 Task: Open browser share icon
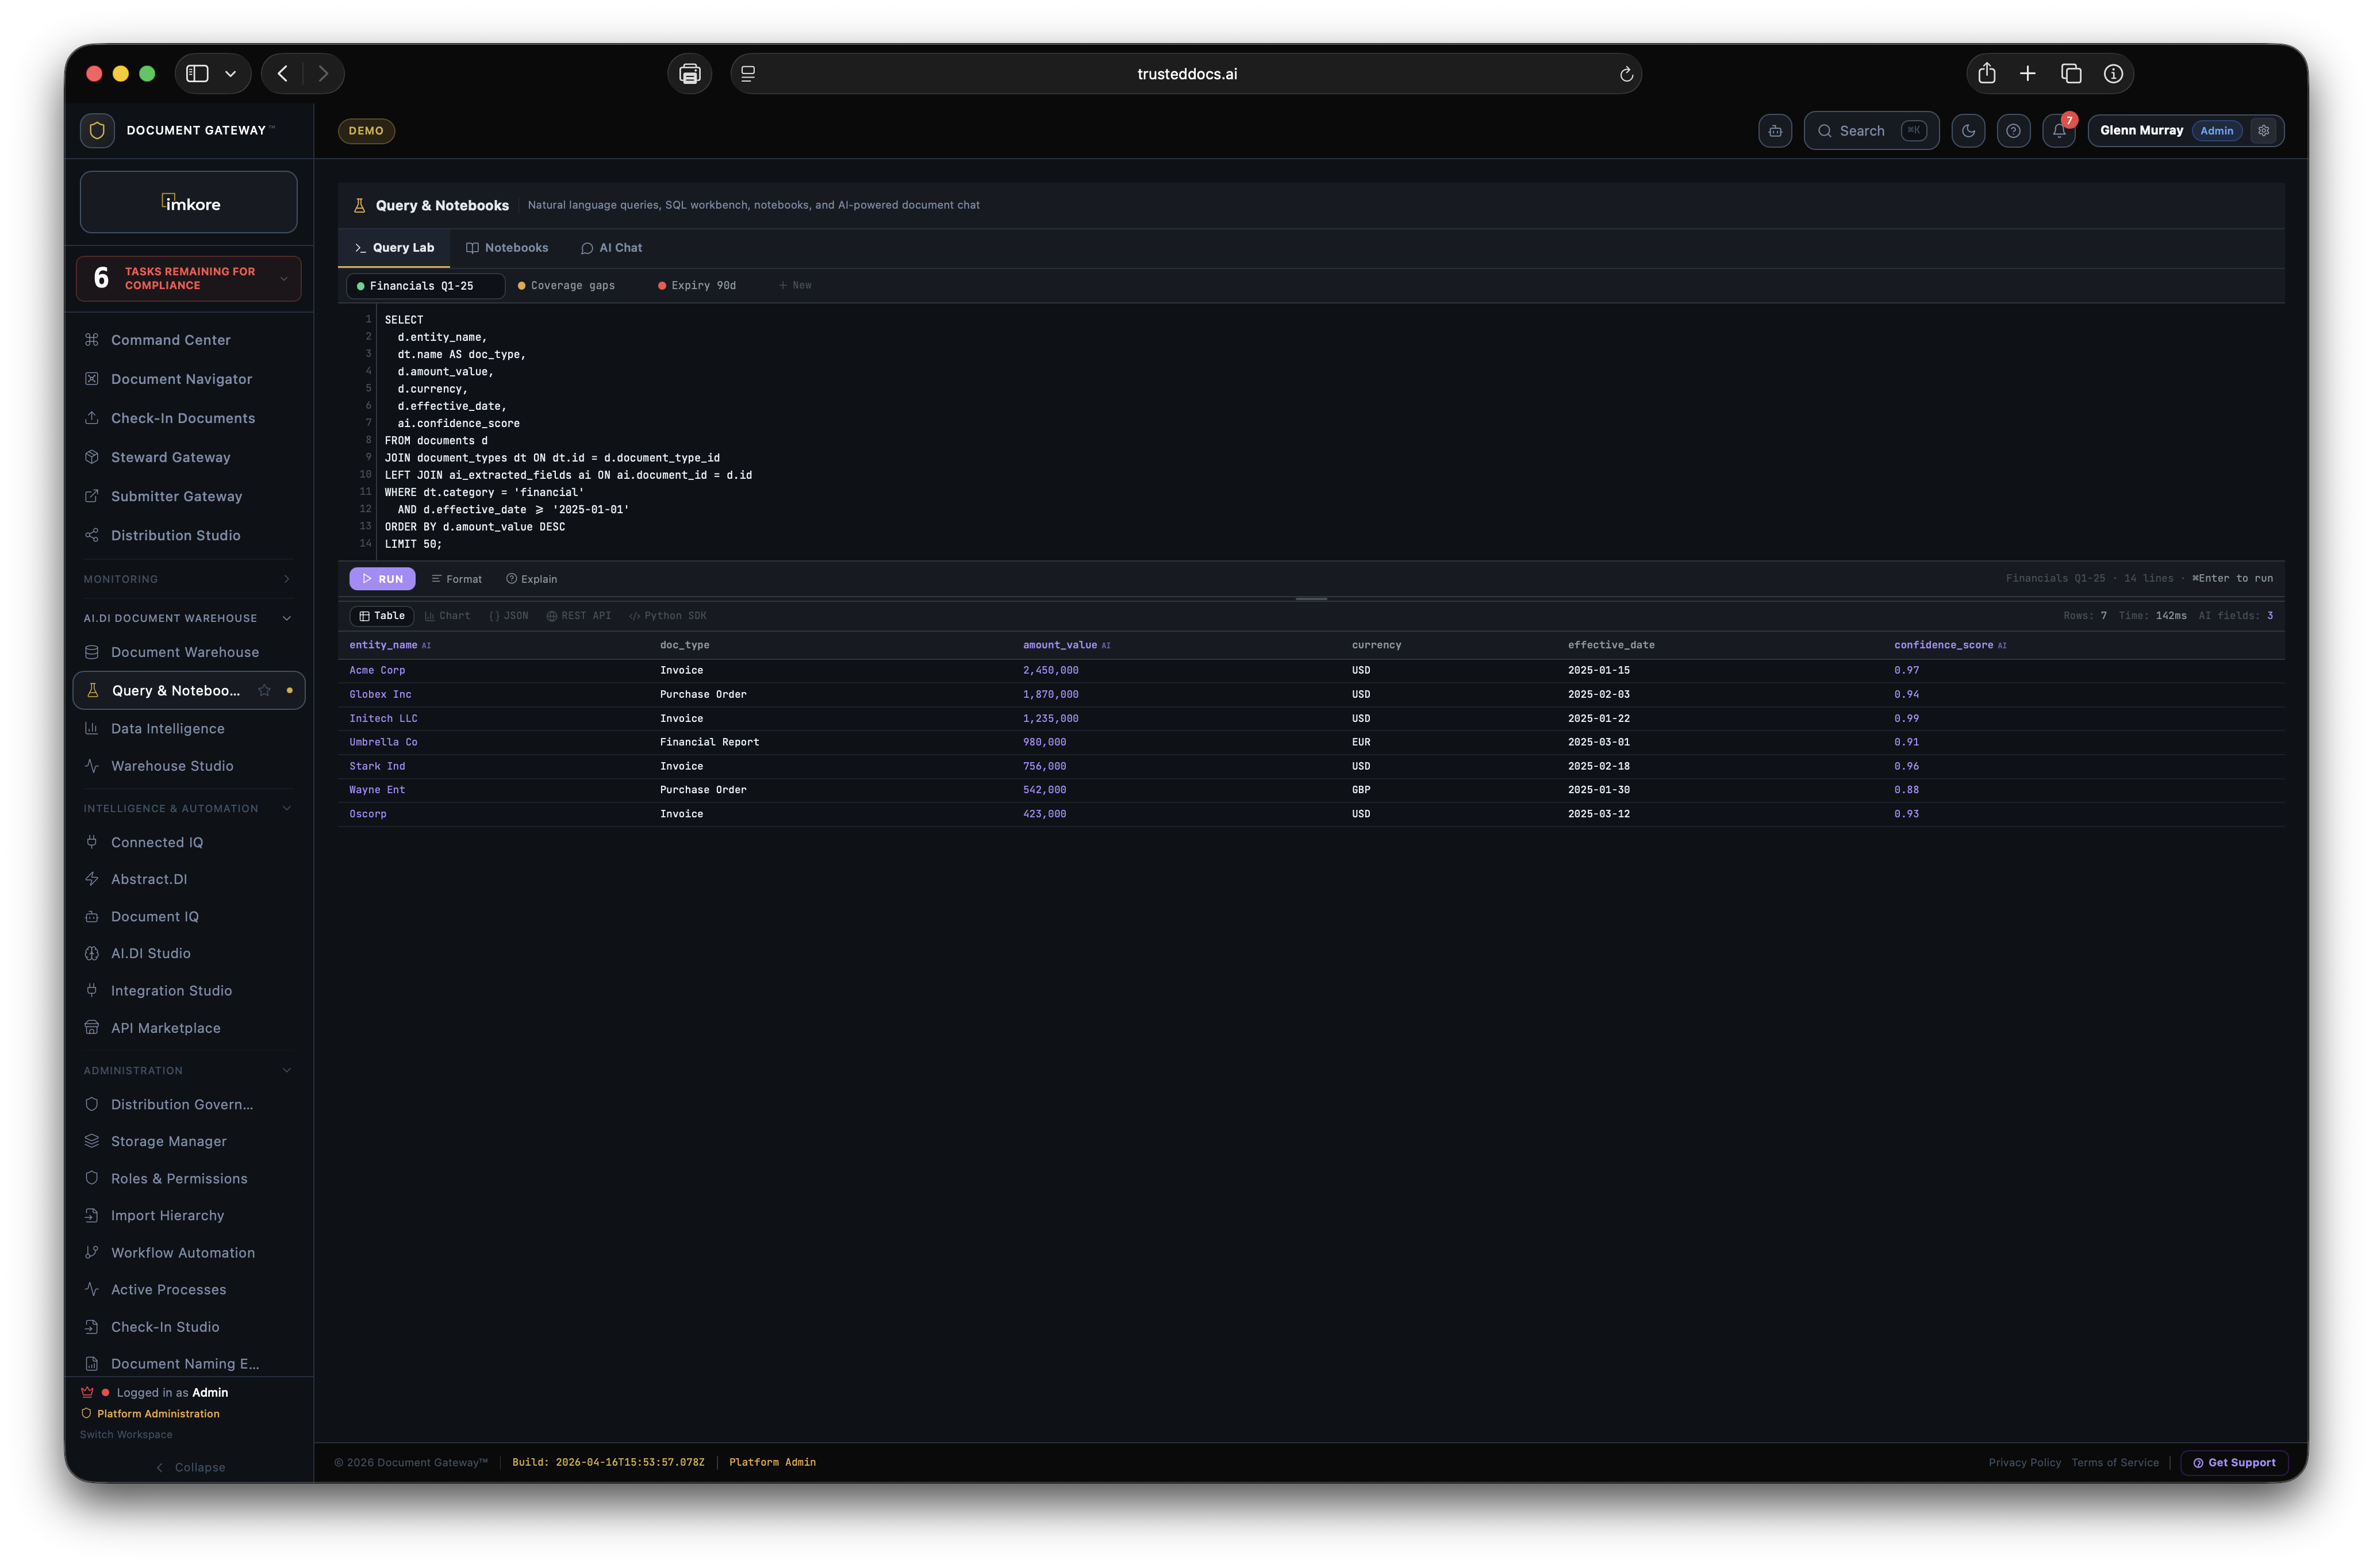click(1986, 74)
